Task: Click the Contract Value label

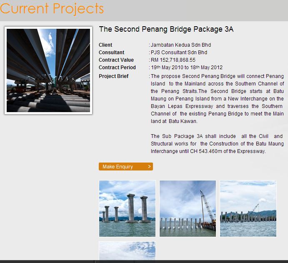Action: (x=116, y=60)
